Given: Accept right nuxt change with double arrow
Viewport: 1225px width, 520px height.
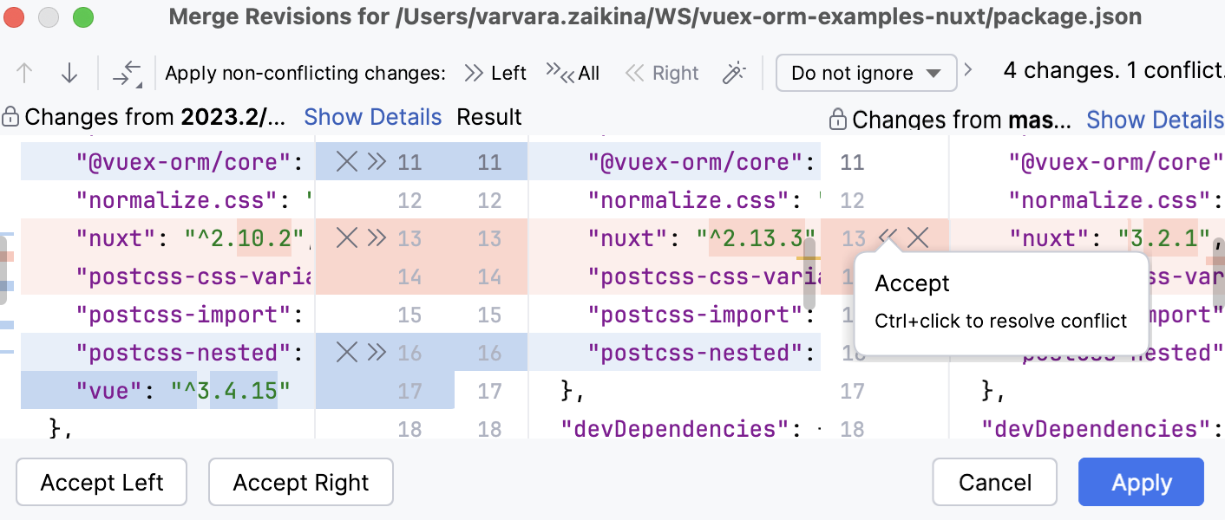Looking at the screenshot, I should 888,237.
